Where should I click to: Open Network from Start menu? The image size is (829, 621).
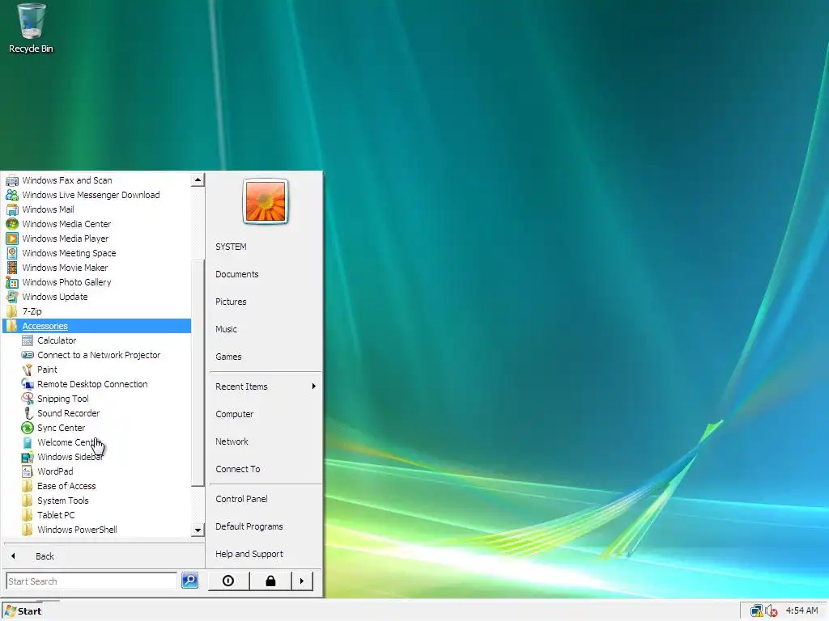point(232,441)
